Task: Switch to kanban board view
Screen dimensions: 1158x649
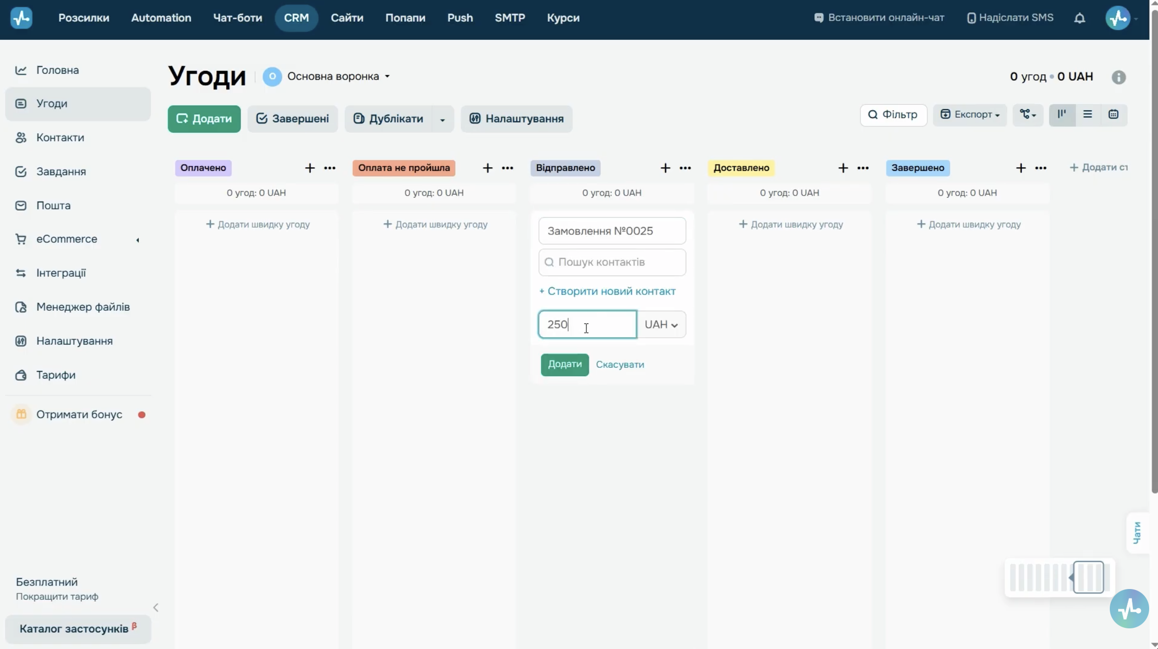Action: (x=1062, y=115)
